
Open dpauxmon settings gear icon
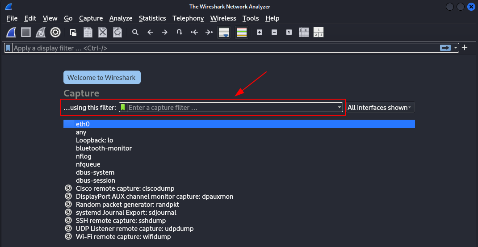click(x=68, y=197)
